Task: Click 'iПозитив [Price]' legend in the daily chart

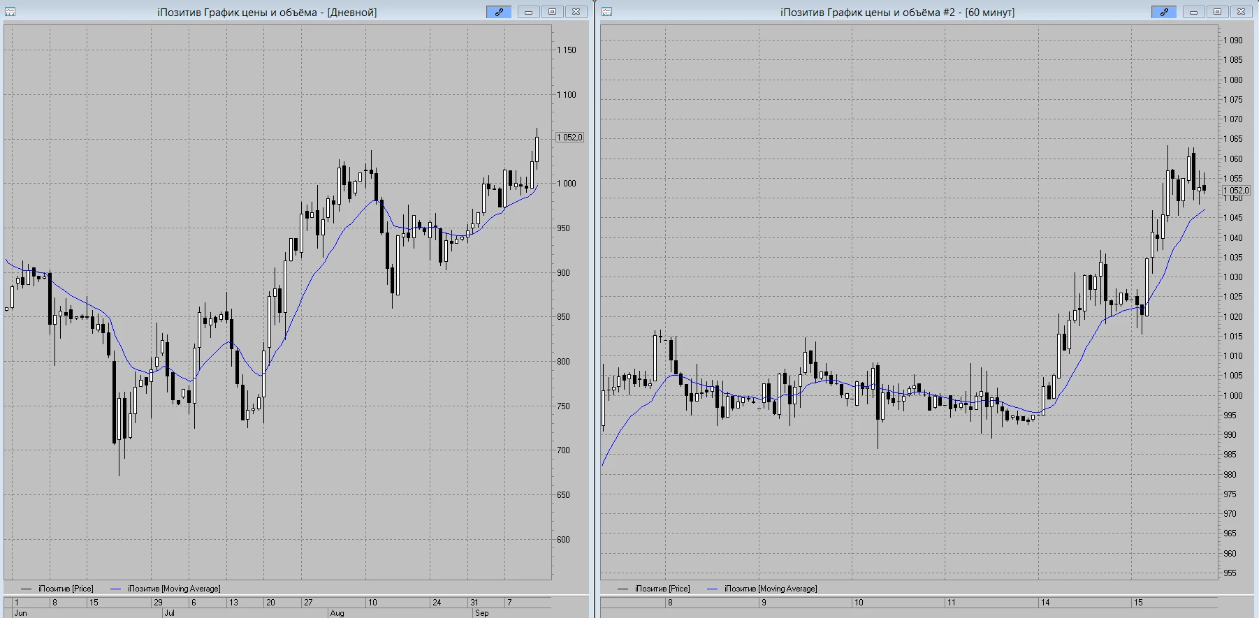Action: pyautogui.click(x=66, y=589)
